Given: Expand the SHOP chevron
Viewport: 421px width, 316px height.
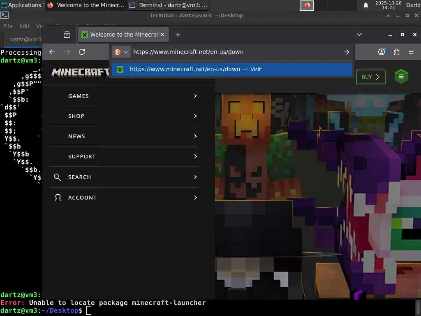Looking at the screenshot, I should pyautogui.click(x=195, y=116).
